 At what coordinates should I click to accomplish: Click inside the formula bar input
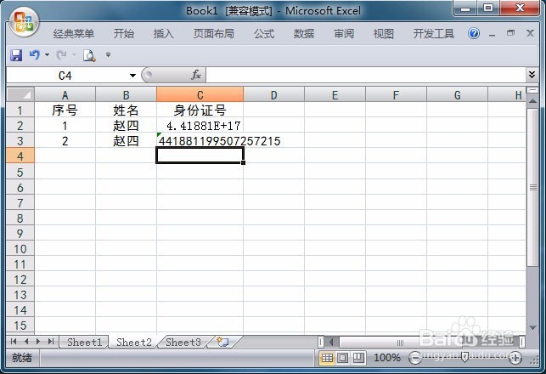(x=366, y=75)
